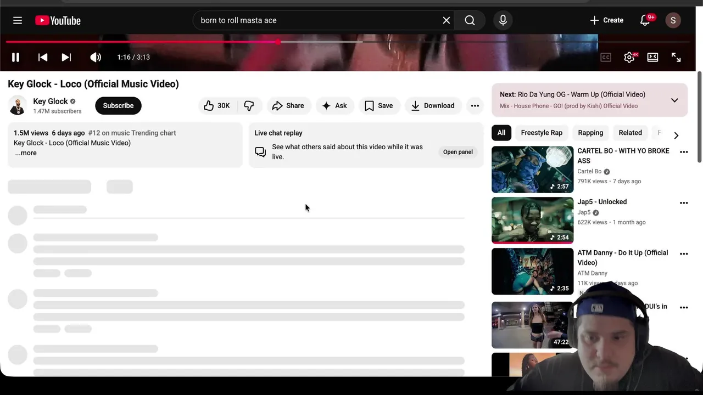Viewport: 703px width, 395px height.
Task: Show more filter chips arrow
Action: pos(676,136)
